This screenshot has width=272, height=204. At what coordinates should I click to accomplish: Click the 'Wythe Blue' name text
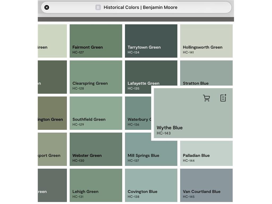pos(170,128)
